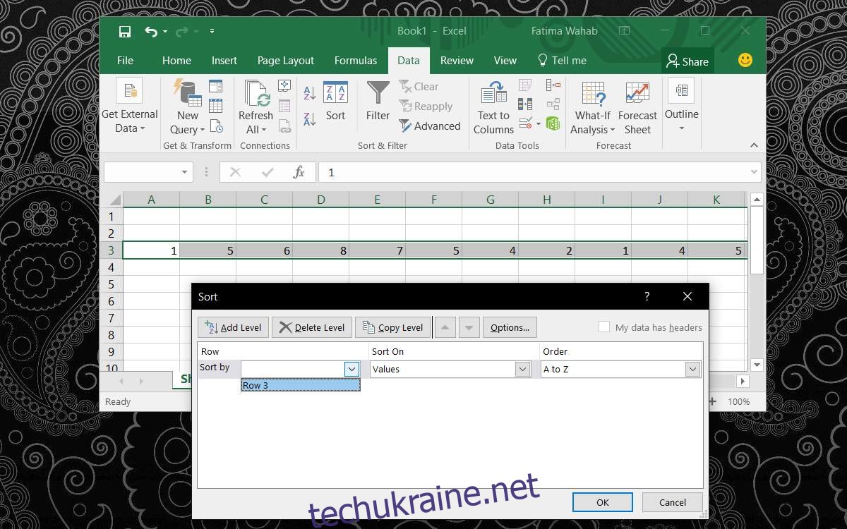
Task: Select column D header
Action: coord(320,200)
